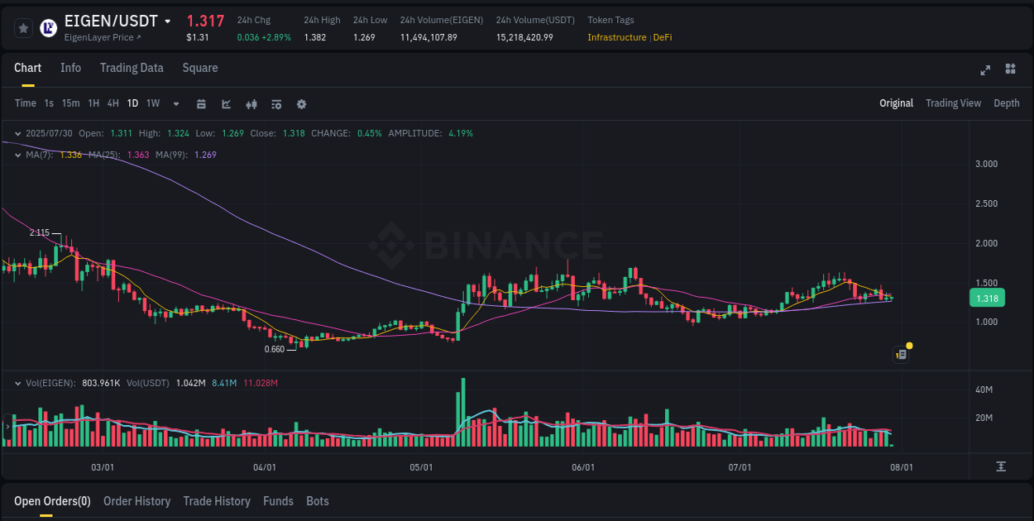
Task: Open the technical indicators list icon
Action: click(x=276, y=104)
